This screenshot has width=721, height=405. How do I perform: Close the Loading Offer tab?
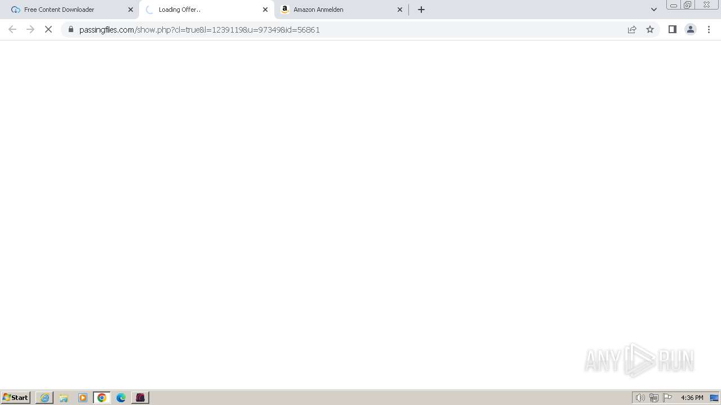[x=265, y=10]
